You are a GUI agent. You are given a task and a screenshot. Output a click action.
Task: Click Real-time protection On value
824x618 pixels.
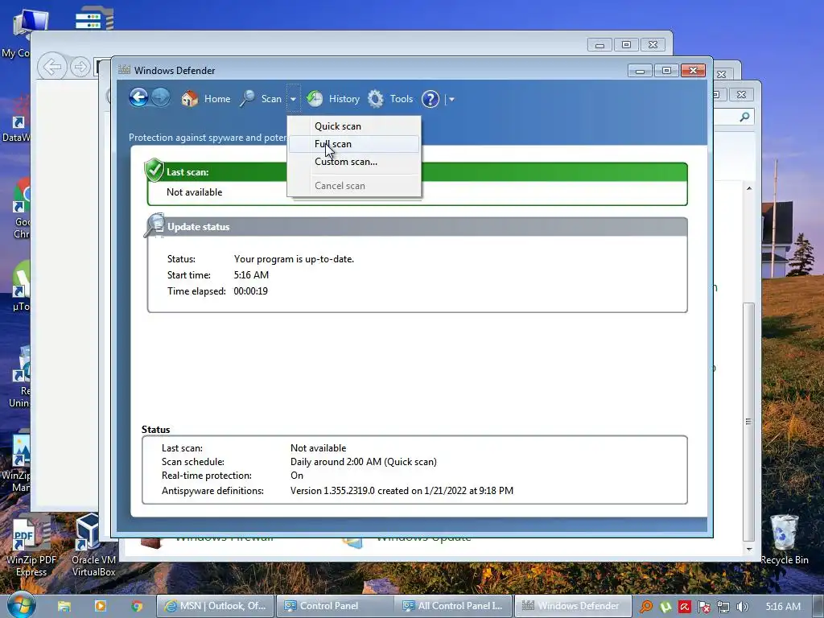click(x=296, y=476)
